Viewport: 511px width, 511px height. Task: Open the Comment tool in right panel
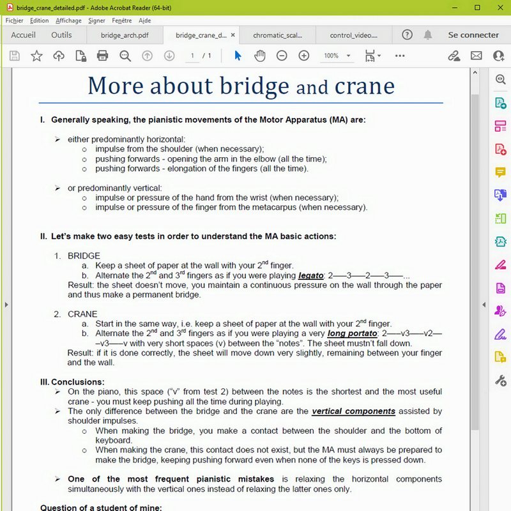tap(500, 172)
